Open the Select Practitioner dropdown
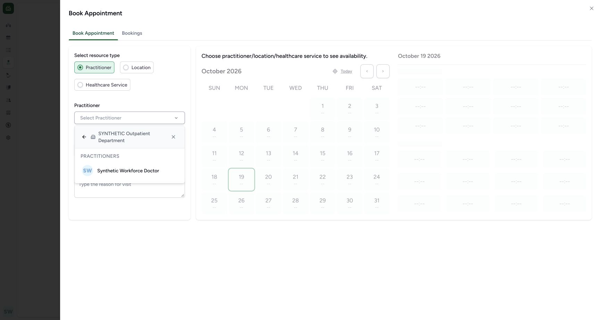Screen dimensions: 600x320 tap(130, 118)
